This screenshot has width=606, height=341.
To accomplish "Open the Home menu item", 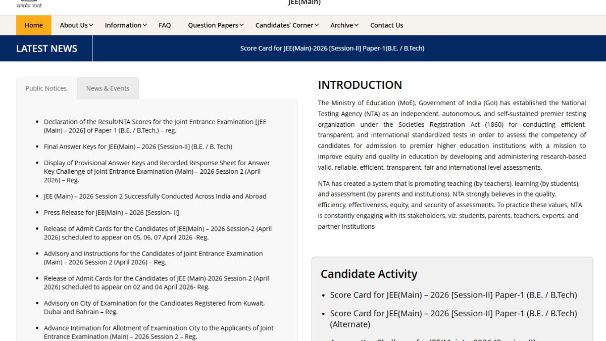I will tap(34, 25).
